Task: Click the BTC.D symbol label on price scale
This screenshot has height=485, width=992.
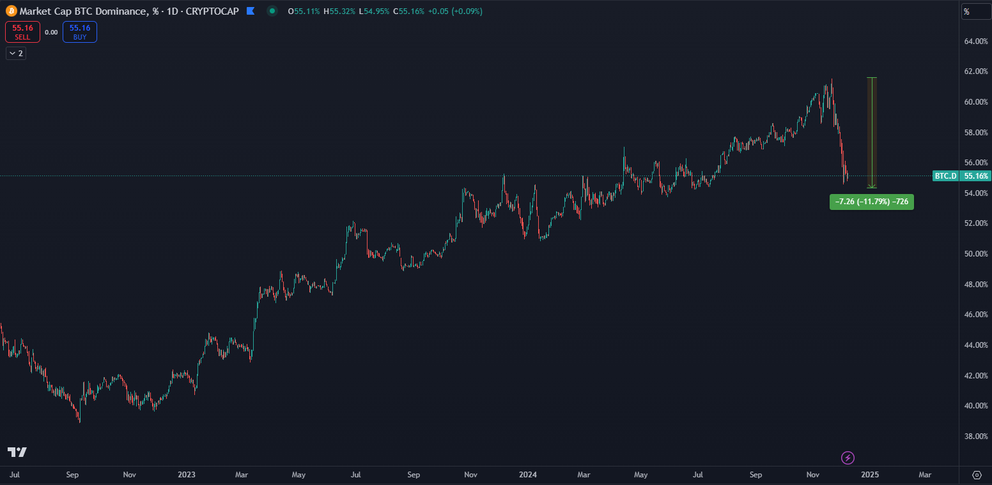Action: pyautogui.click(x=945, y=175)
